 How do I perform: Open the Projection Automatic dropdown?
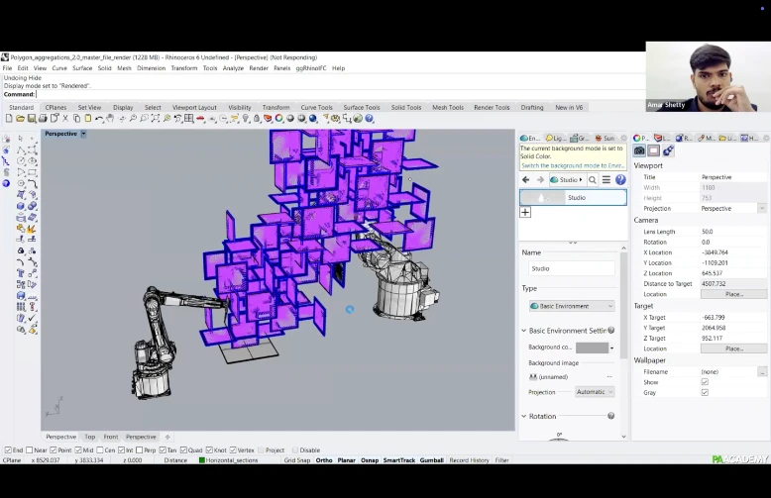coord(595,392)
